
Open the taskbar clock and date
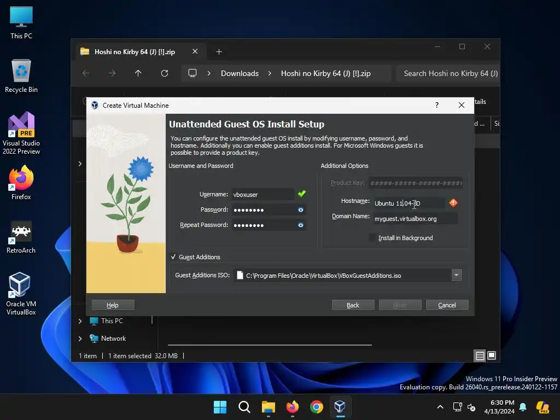[x=499, y=407]
